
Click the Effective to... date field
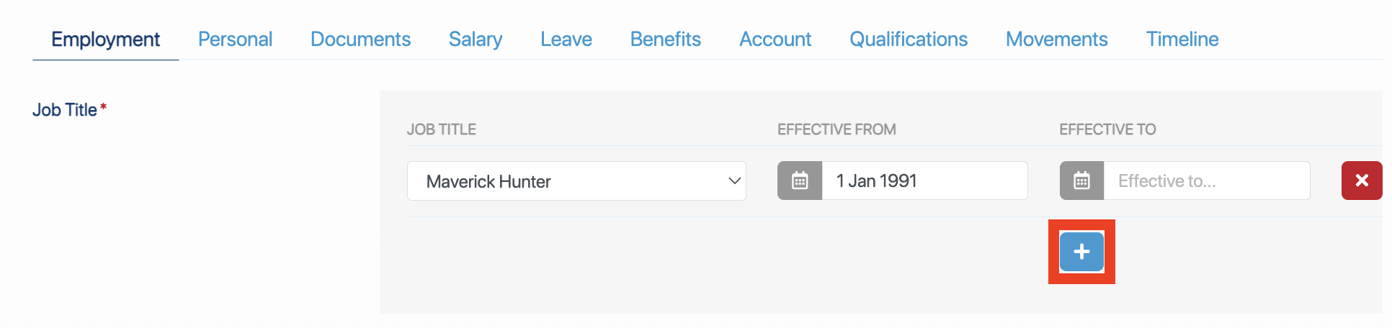(x=1207, y=181)
